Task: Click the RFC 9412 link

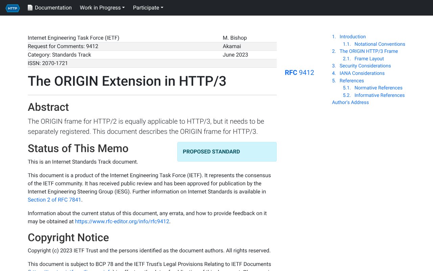Action: 299,72
